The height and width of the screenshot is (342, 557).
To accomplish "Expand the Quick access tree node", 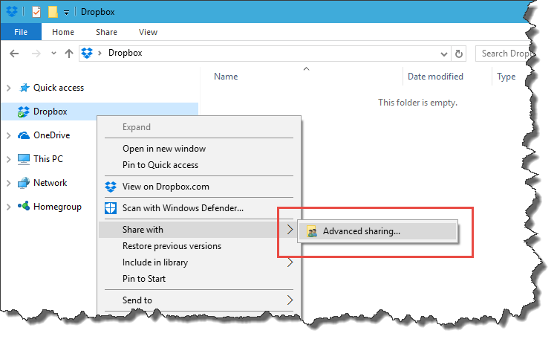I will coord(8,88).
